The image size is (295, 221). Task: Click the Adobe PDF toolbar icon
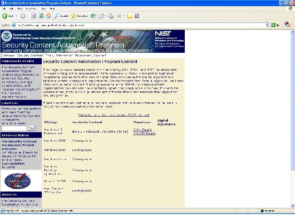click(287, 24)
